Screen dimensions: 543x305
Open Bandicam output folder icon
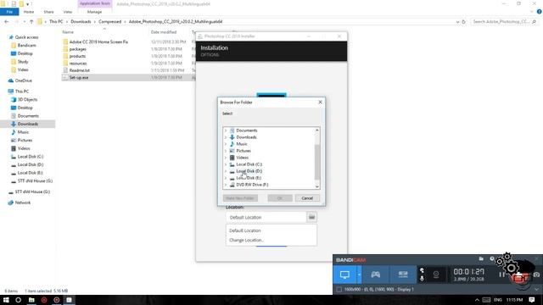481,258
